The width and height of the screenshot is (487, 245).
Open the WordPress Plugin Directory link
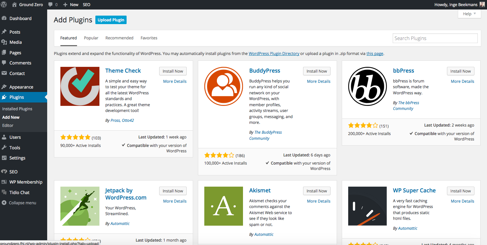274,54
